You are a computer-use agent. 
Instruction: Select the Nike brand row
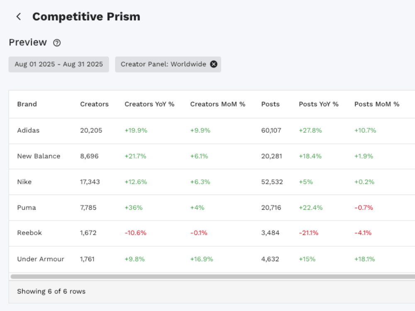[x=24, y=182]
